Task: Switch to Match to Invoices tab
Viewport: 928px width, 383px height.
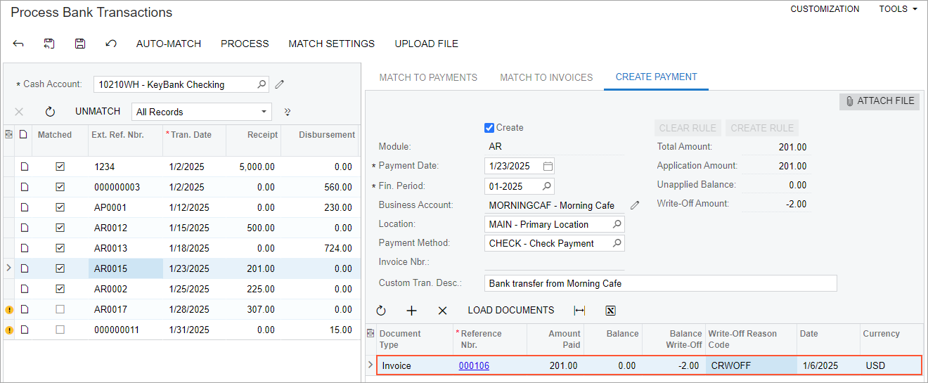Action: 546,77
